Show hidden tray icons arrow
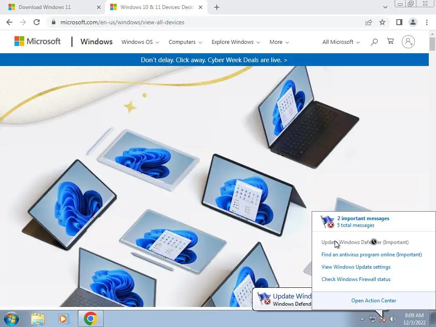 [362, 319]
